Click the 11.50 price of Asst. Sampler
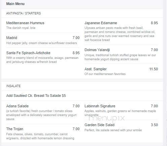The width and height of the screenshot is (167, 146). pyautogui.click(x=154, y=69)
